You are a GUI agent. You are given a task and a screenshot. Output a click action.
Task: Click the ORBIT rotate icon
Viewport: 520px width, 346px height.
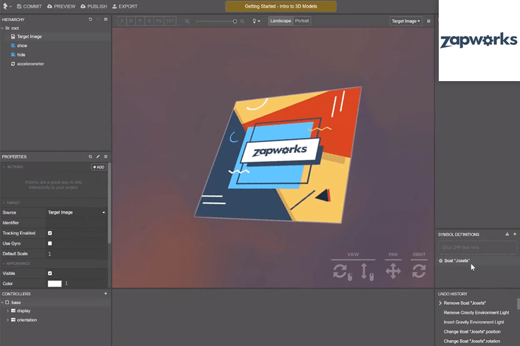point(419,271)
